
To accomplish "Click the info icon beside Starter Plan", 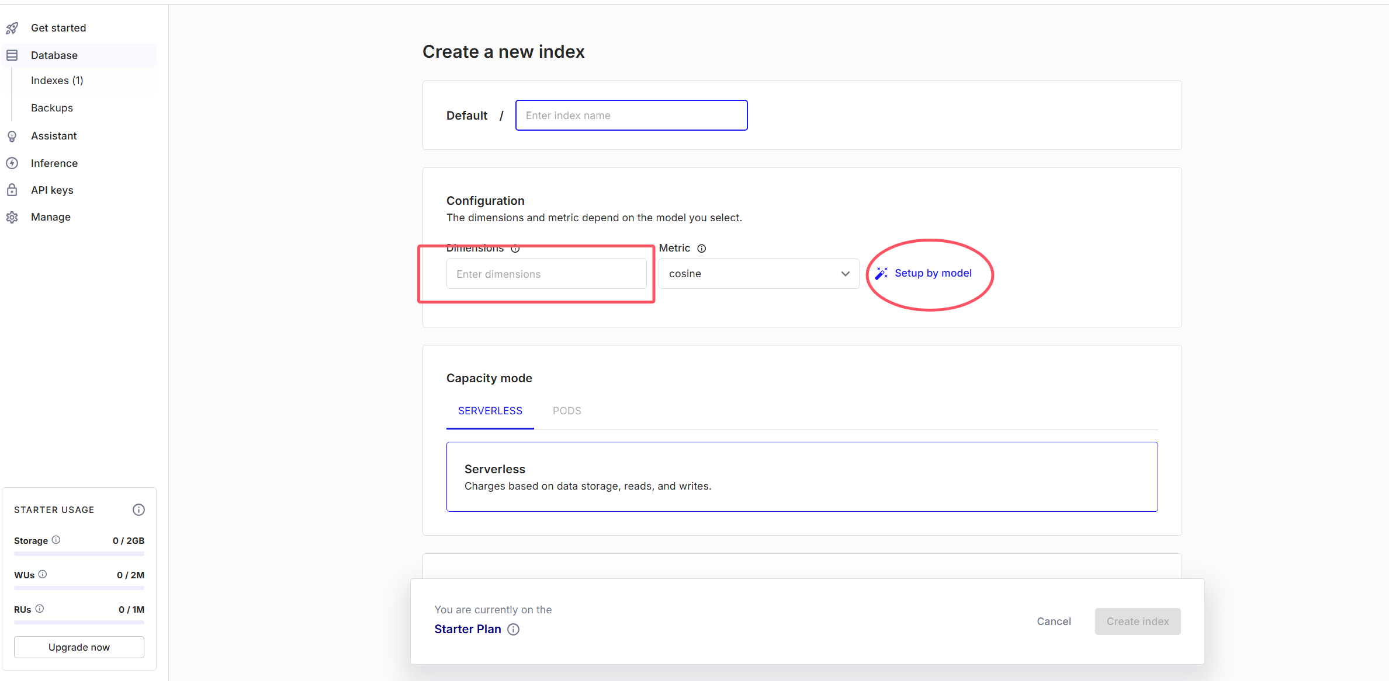I will point(513,629).
